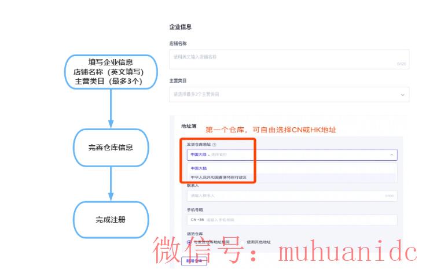Viewport: 426px width, 273px height.
Task: Select the 使用其他地址 radio option
Action: click(242, 242)
